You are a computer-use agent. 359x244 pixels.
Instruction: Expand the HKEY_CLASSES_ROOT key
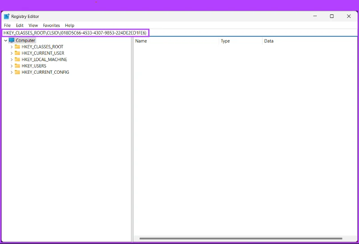click(12, 47)
